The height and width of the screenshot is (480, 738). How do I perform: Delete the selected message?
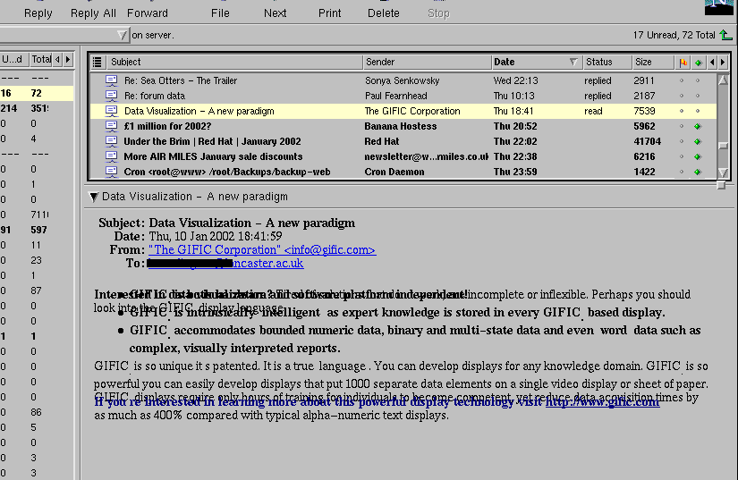coord(383,13)
